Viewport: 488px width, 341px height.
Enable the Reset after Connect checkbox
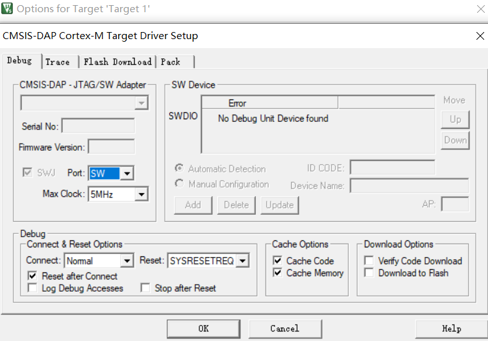(x=33, y=276)
